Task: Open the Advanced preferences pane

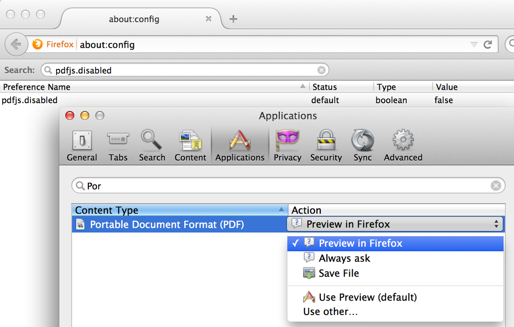Action: coord(403,146)
